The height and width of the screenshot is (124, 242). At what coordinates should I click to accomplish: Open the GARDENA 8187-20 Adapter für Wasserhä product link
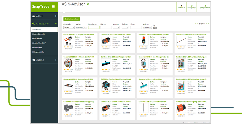(x=78, y=35)
